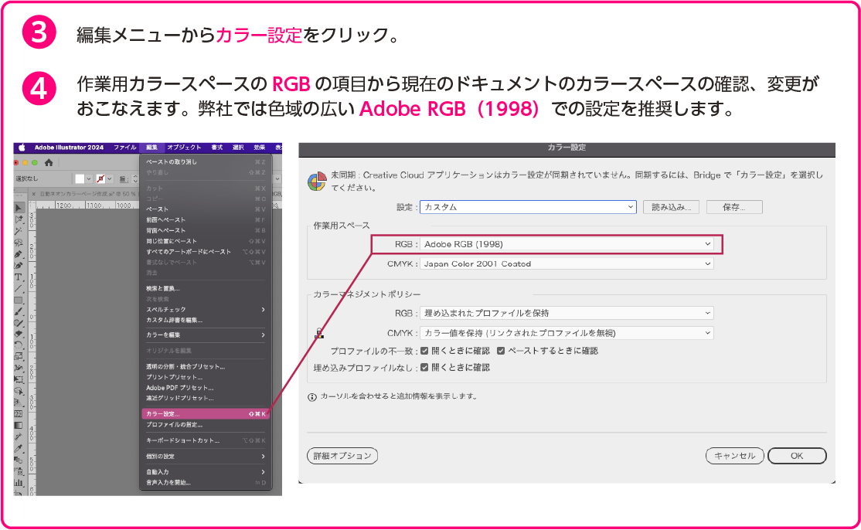Select the Selection tool arrow
Screen dimensions: 861x530
(19, 208)
